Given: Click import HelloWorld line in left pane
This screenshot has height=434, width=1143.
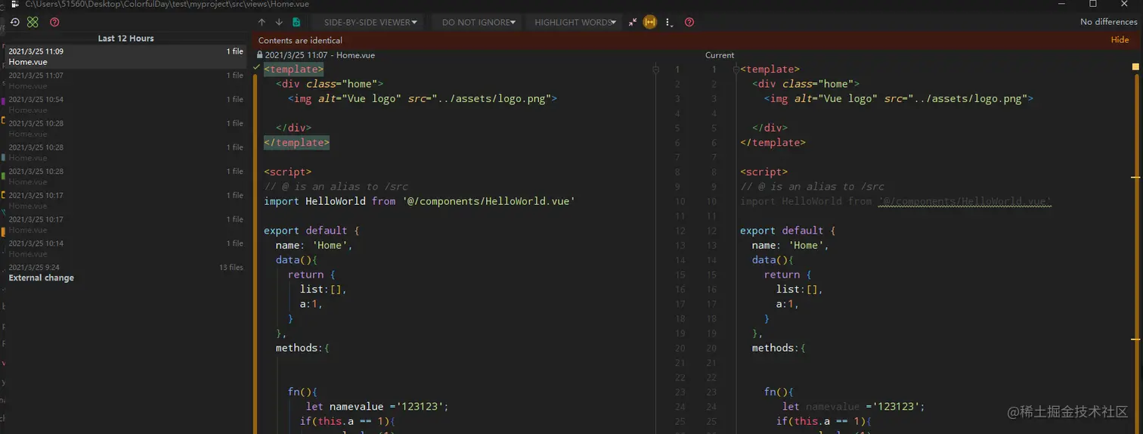Looking at the screenshot, I should (420, 201).
